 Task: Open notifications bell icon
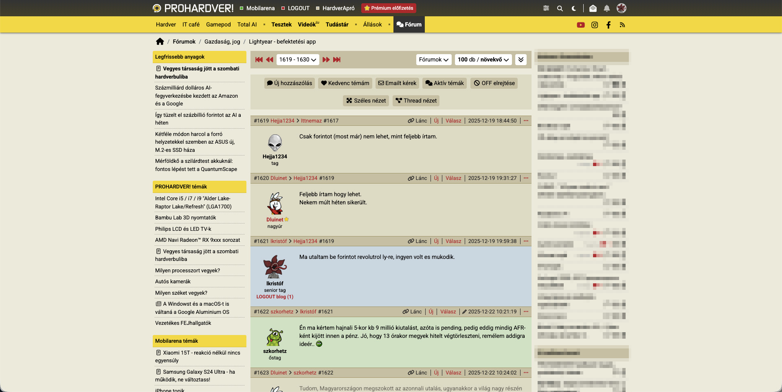pos(607,8)
